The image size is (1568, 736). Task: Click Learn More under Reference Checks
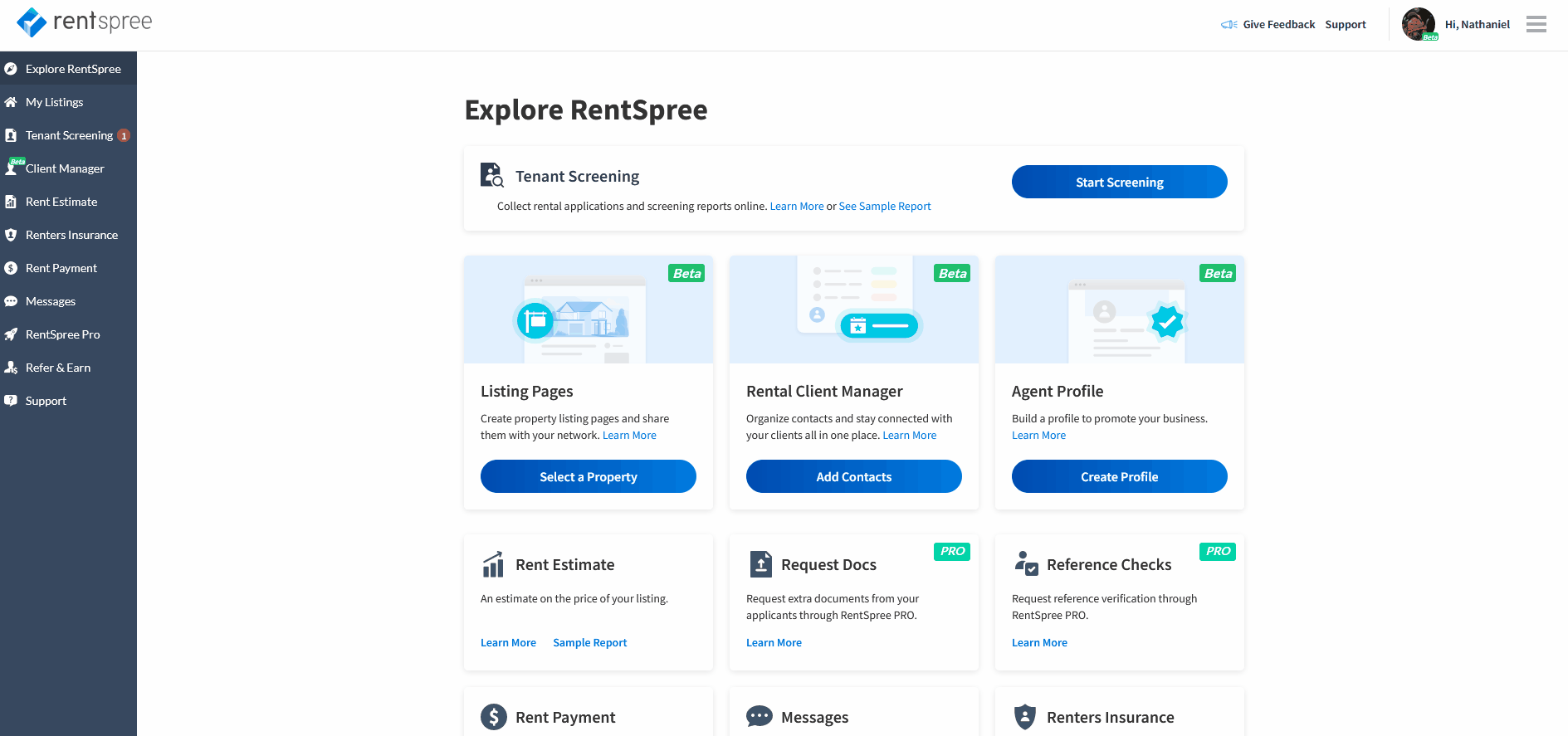pos(1039,642)
